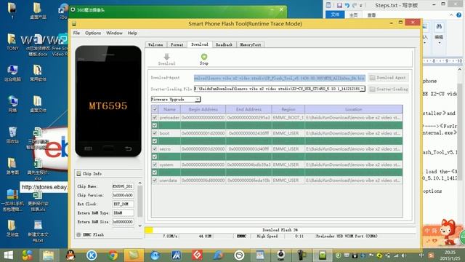The image size is (465, 262).
Task: Select the Download tab
Action: 200,44
